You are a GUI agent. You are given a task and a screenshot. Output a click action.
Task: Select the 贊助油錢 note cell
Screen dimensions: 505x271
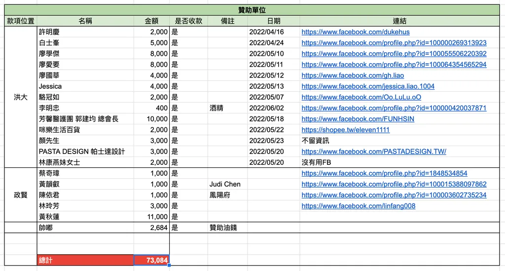228,228
